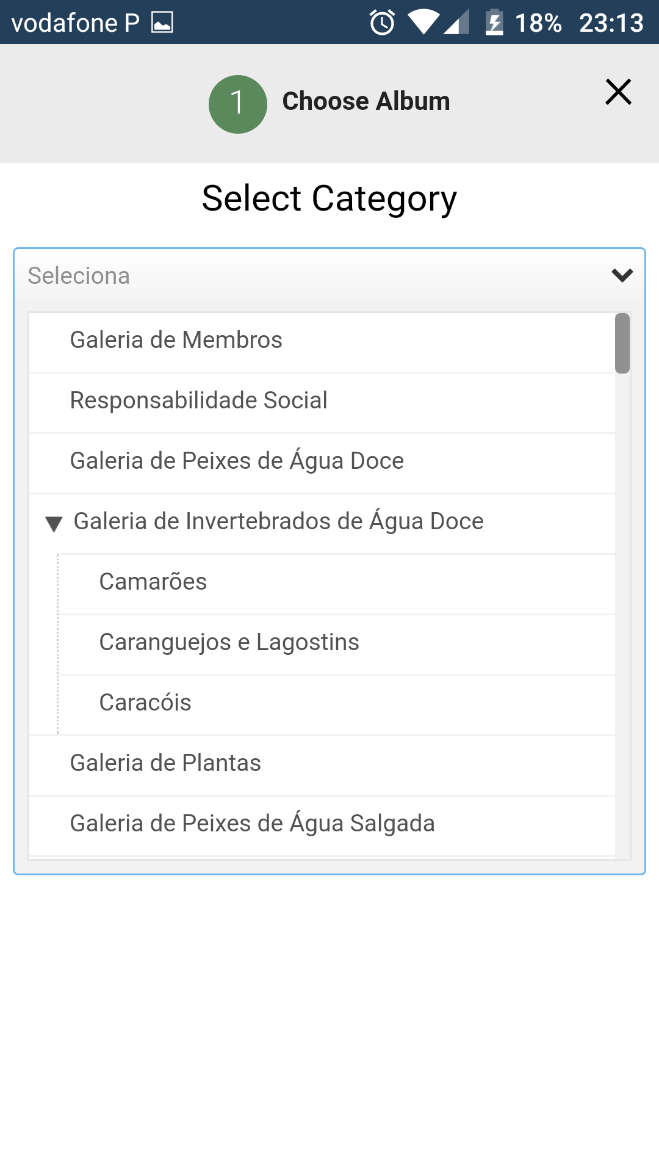Open the Seleciona dropdown chevron
Screen dimensions: 659x1172
pyautogui.click(x=622, y=275)
